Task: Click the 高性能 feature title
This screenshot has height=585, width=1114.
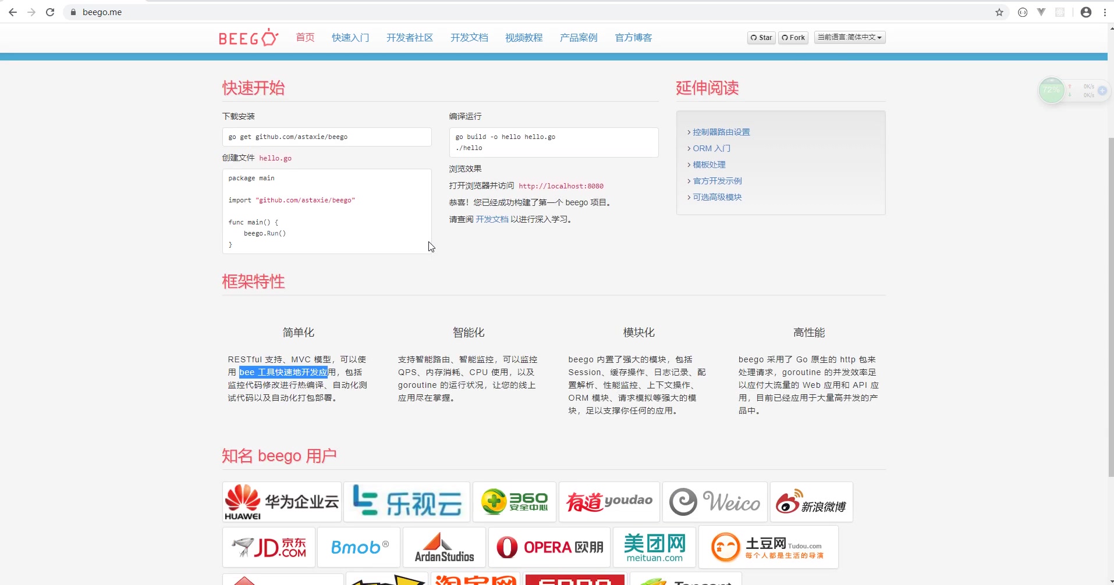Action: click(x=809, y=333)
